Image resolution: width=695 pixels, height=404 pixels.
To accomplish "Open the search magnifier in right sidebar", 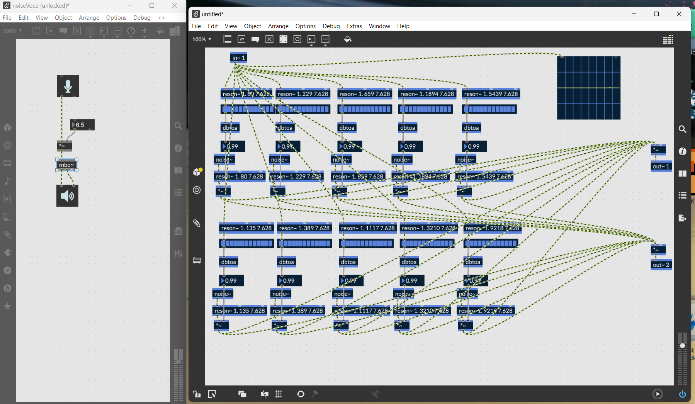I will click(683, 129).
